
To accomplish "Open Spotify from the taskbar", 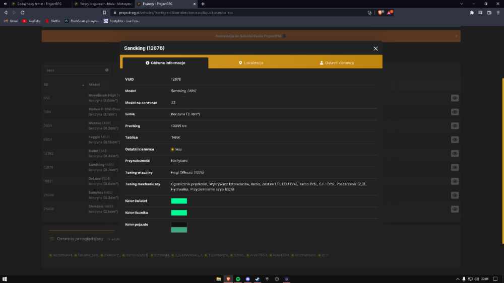I will tap(238, 279).
